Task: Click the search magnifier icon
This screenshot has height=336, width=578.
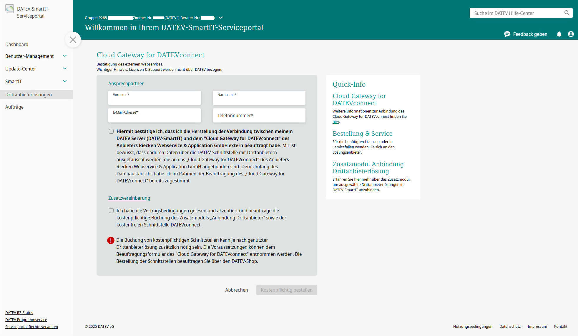Action: 567,13
